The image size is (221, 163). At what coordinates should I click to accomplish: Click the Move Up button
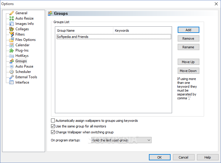pyautogui.click(x=188, y=62)
